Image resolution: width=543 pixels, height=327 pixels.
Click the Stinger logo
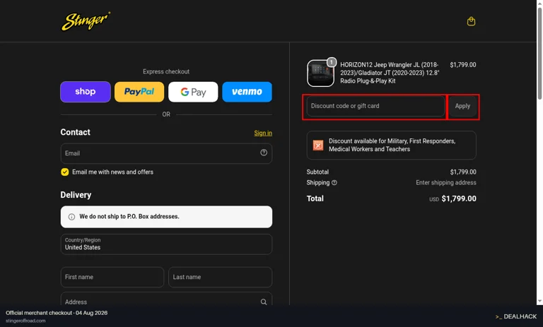(86, 21)
